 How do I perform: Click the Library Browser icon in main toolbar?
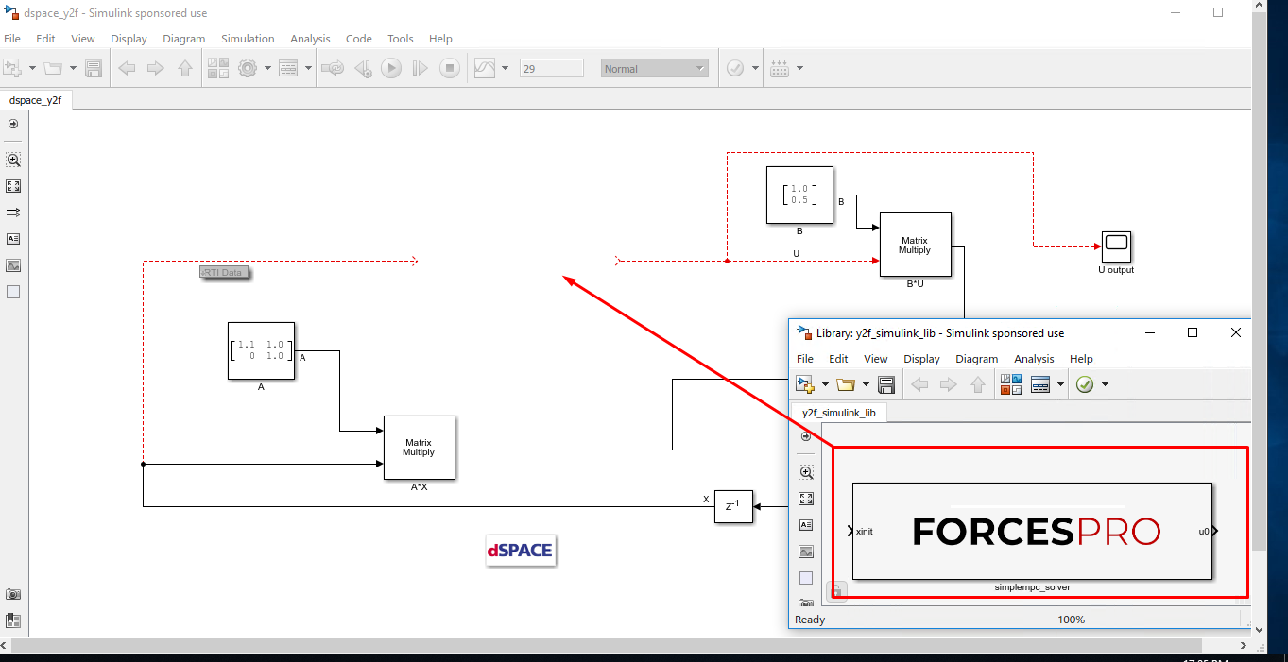(x=218, y=68)
